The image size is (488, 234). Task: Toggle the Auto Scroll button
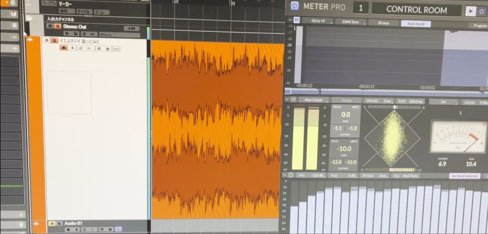click(416, 24)
